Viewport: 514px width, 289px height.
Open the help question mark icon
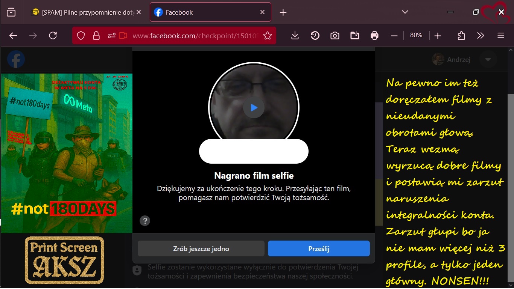point(145,220)
